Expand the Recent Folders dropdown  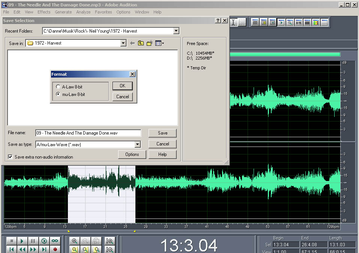click(176, 31)
